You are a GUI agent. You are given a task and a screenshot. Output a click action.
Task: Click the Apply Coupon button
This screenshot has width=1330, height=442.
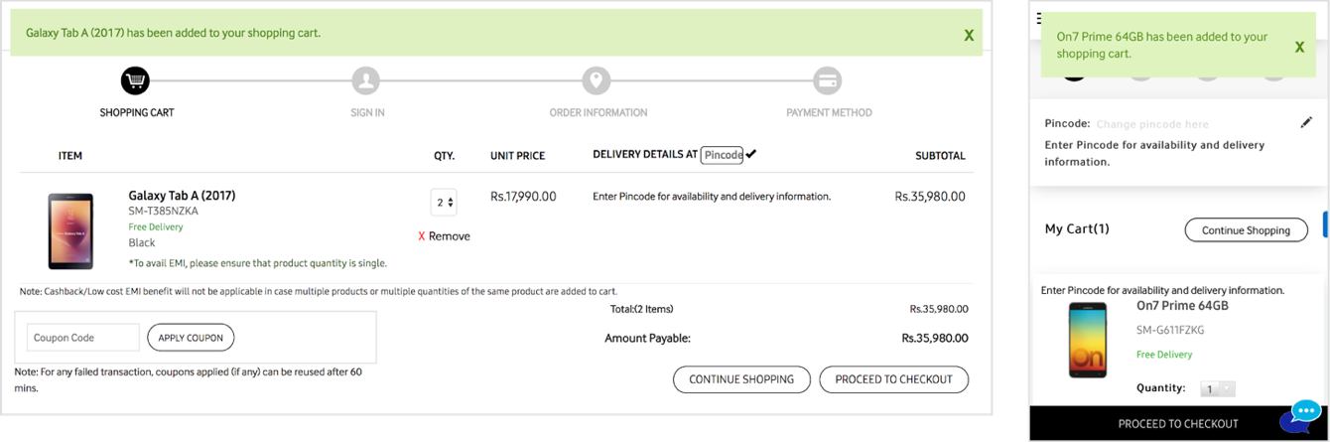[x=192, y=338]
